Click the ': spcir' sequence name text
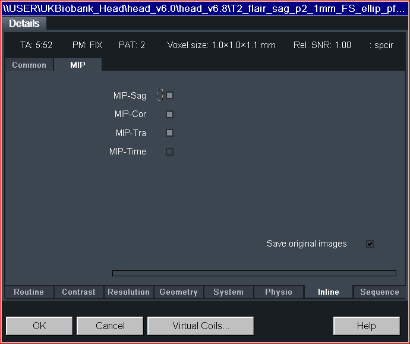Screen dimensions: 410x344 [381, 45]
